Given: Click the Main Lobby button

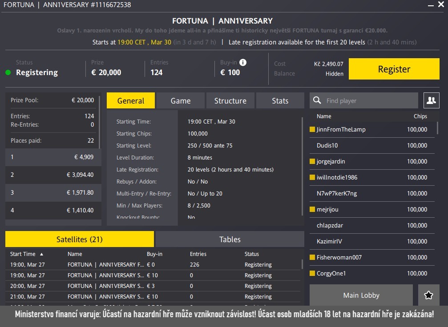Looking at the screenshot, I should coord(360,295).
